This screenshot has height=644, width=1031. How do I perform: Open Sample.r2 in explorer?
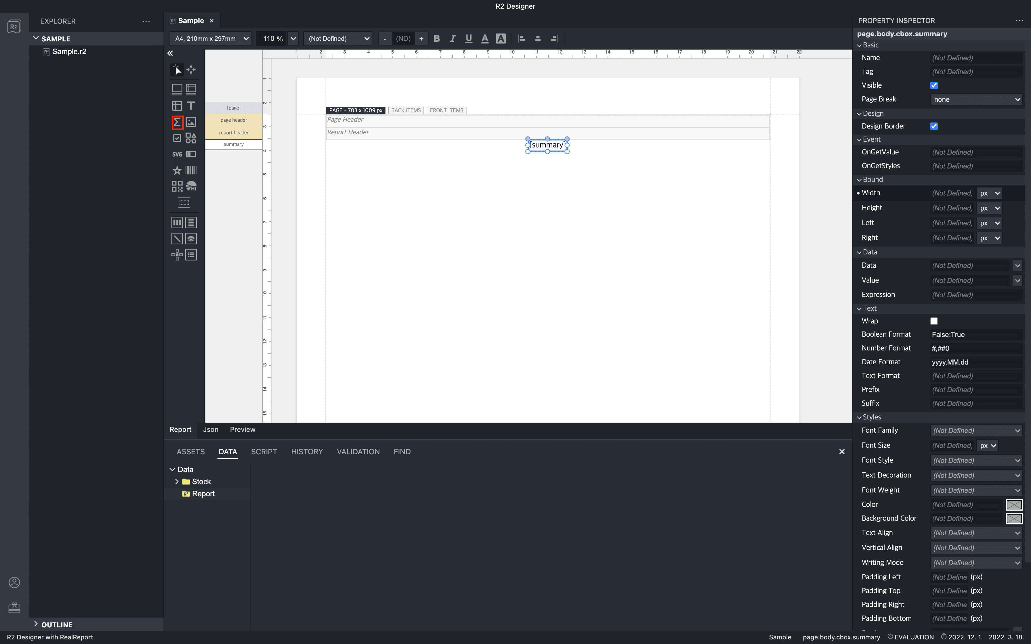pyautogui.click(x=69, y=51)
